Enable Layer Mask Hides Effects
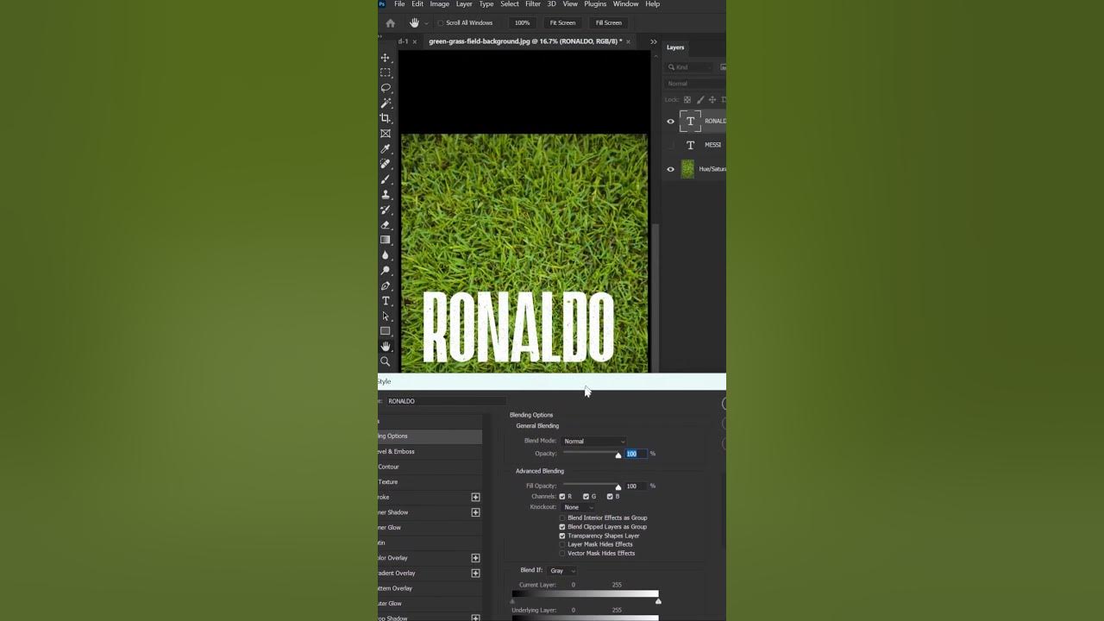 click(562, 544)
